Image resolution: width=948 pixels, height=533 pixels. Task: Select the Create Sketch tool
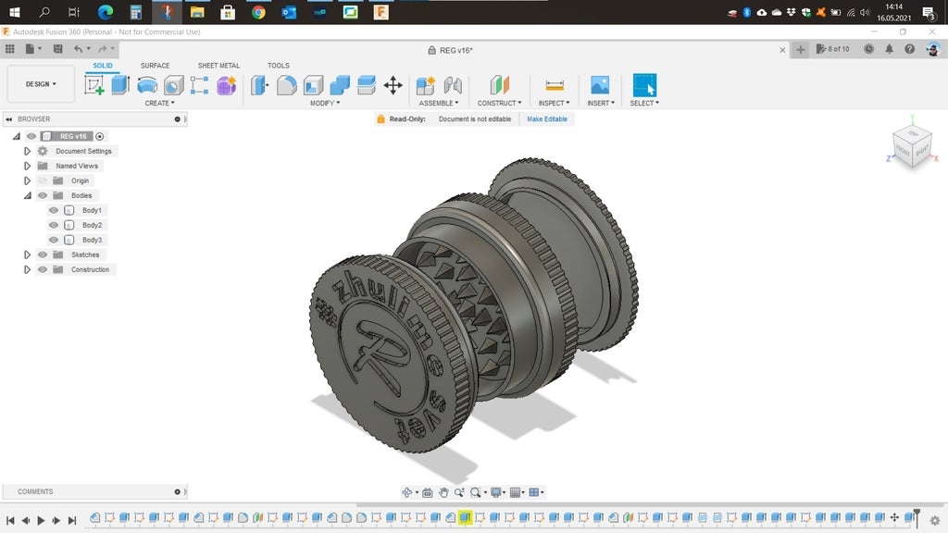[x=94, y=85]
